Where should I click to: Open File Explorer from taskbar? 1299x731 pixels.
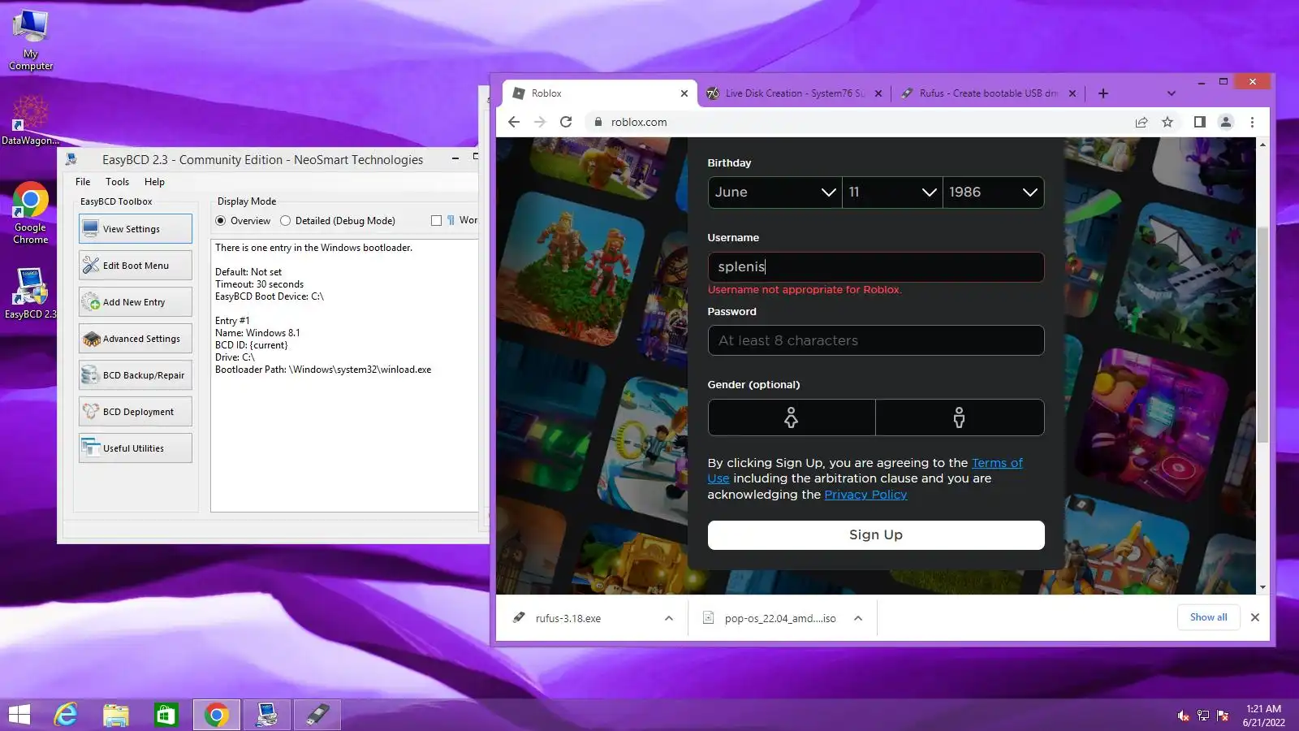pos(116,715)
